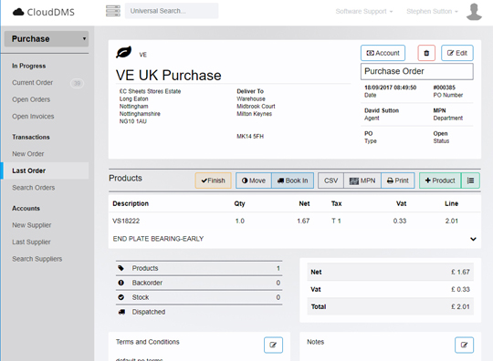493x361 pixels.
Task: Open the Purchase module dropdown
Action: click(47, 39)
